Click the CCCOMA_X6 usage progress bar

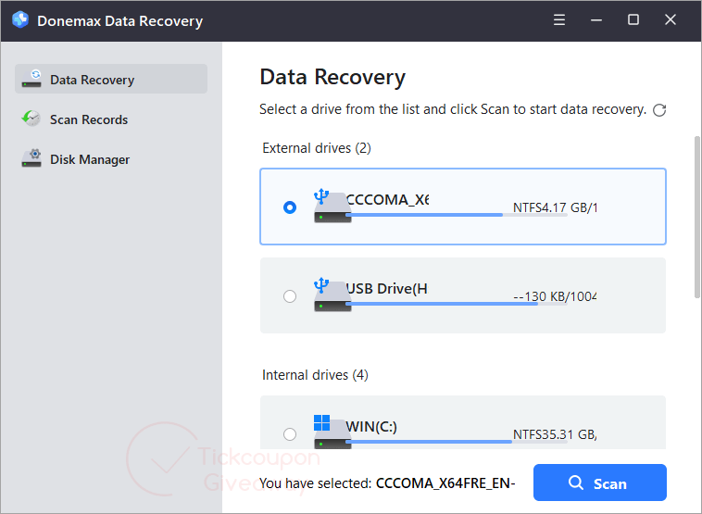click(x=457, y=215)
